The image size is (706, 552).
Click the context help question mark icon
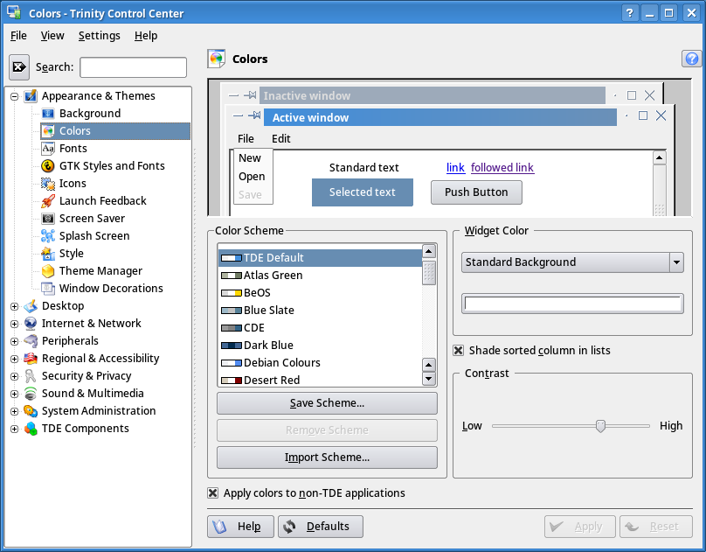click(x=691, y=59)
